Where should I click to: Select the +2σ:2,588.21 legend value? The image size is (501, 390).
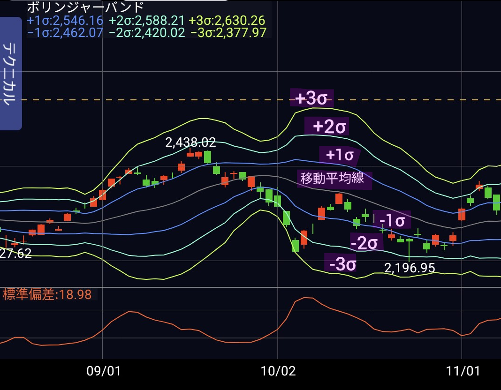pos(146,21)
